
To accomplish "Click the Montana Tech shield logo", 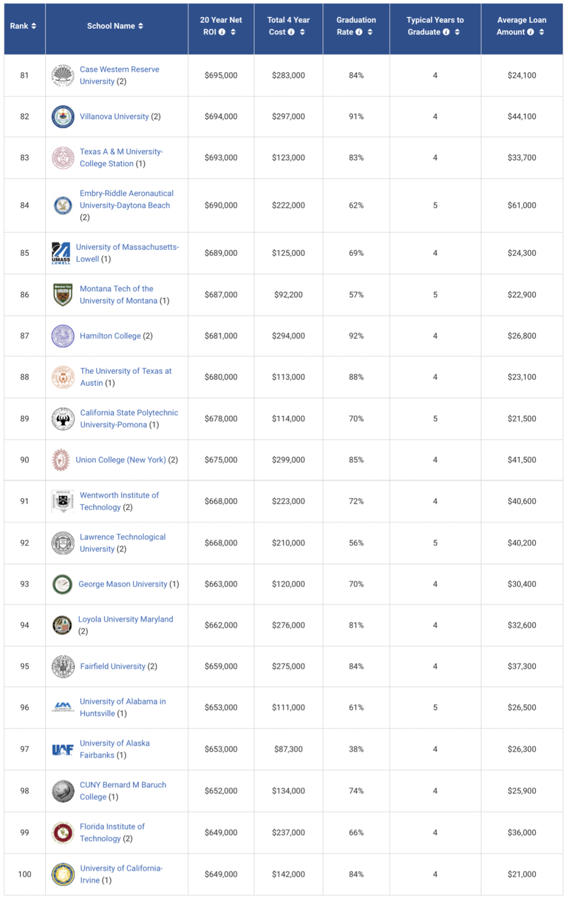I will coord(63,295).
